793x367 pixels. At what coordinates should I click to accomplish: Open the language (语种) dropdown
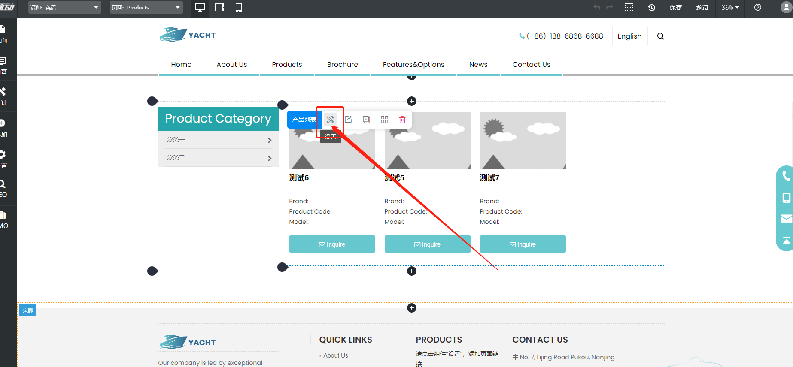click(x=64, y=8)
